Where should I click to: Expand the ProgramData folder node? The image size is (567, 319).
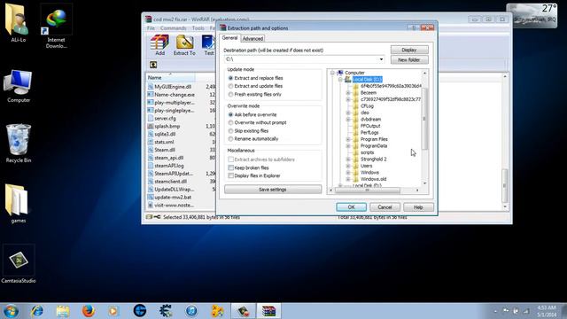click(x=348, y=146)
